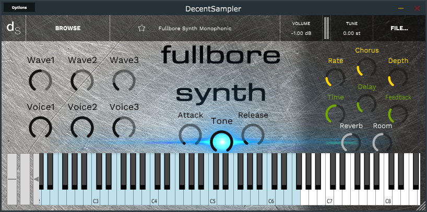Click the Delay Feedback knob

[398, 114]
